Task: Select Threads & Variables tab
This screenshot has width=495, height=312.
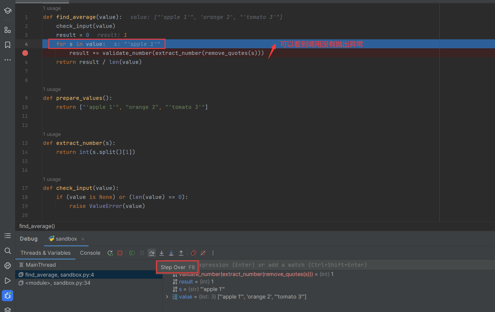Action: pos(46,253)
